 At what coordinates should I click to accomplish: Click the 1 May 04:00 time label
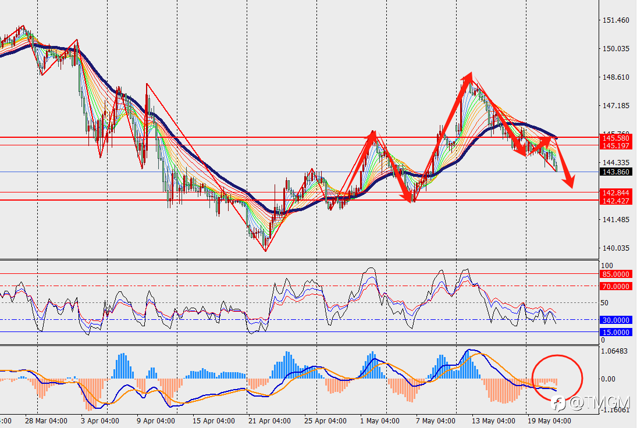pyautogui.click(x=379, y=420)
